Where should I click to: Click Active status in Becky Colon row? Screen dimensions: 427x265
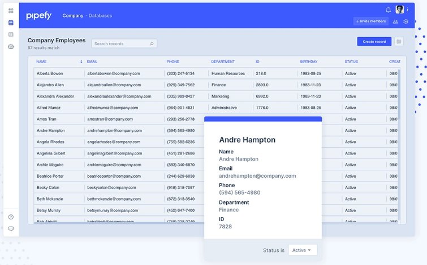click(351, 187)
